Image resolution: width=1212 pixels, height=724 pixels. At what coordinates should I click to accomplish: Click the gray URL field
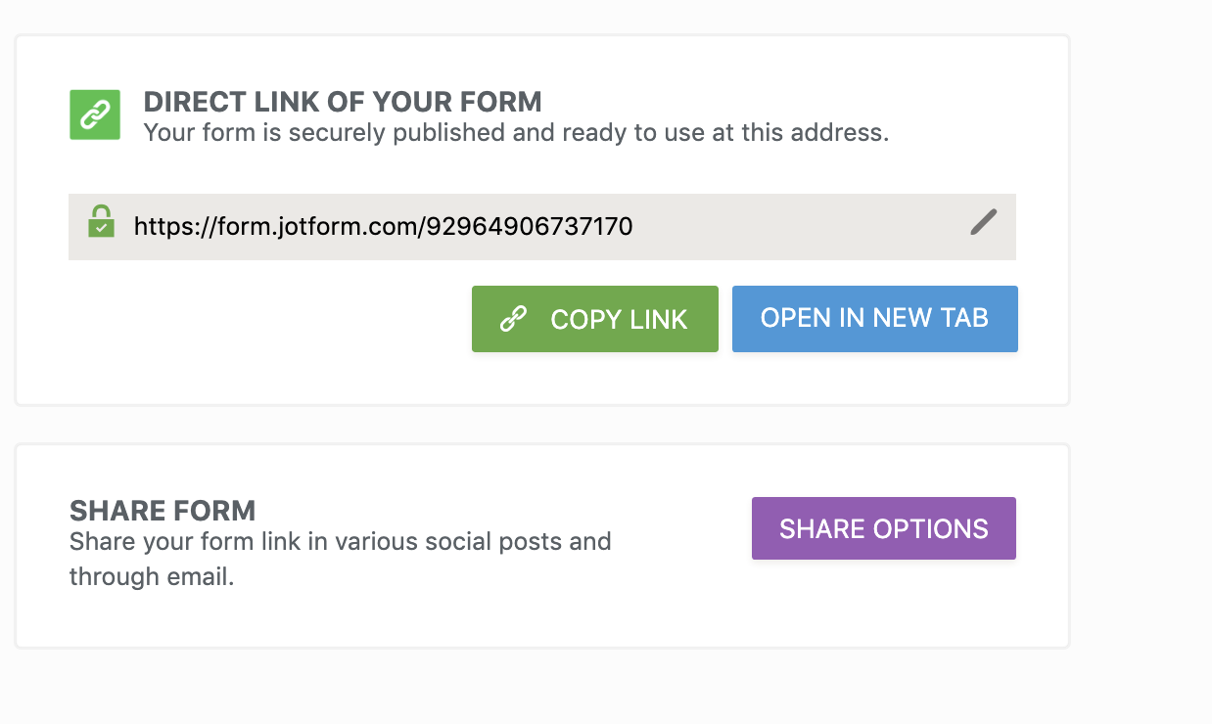[542, 226]
